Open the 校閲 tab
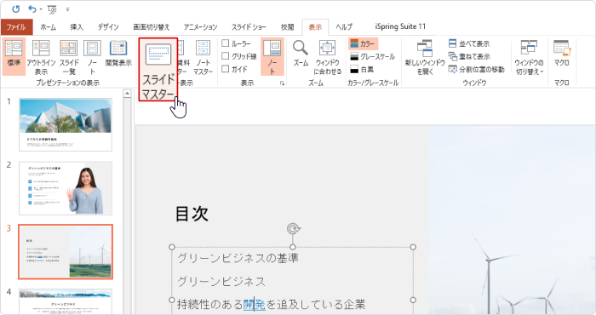 [x=288, y=27]
